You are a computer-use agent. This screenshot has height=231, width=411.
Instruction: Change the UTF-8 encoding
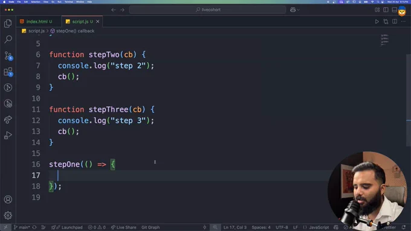coord(282,227)
